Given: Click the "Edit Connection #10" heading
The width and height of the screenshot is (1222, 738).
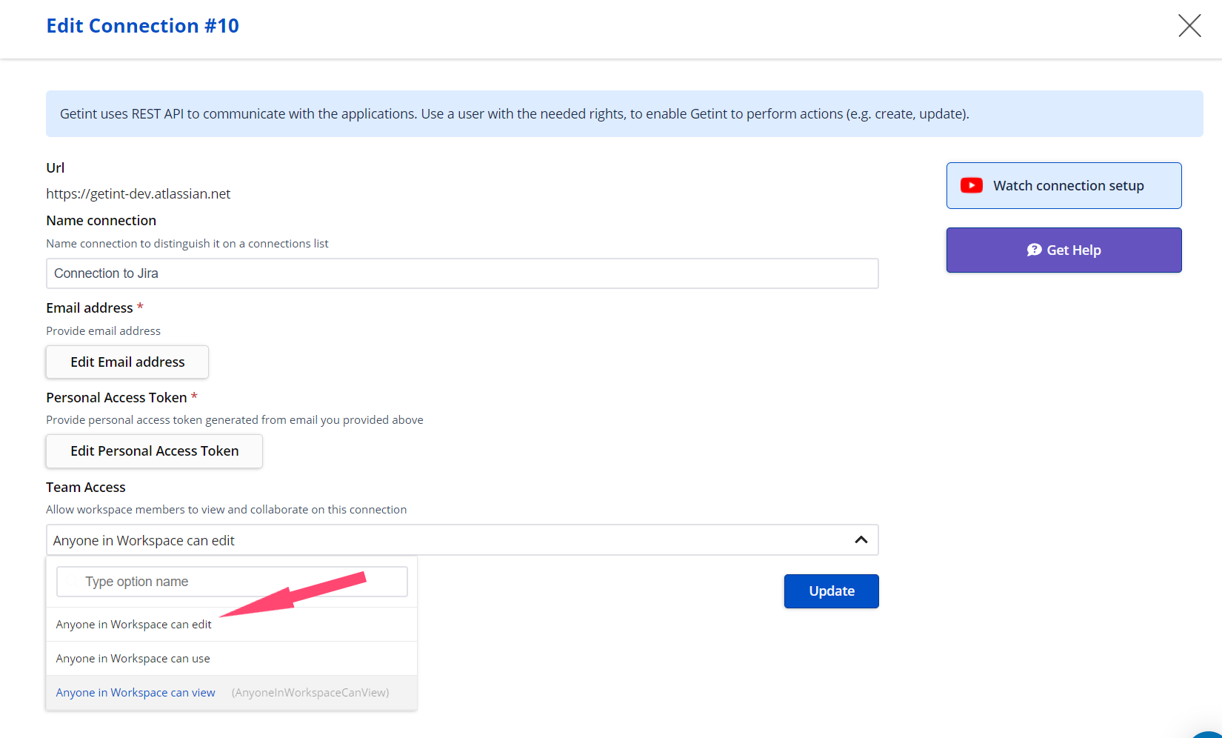Looking at the screenshot, I should (143, 26).
